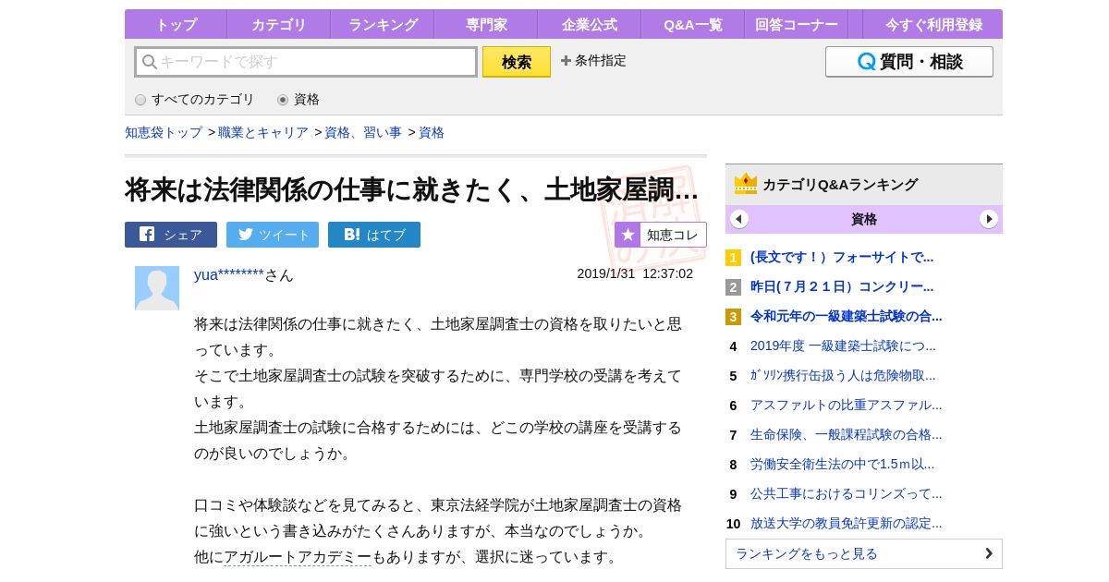Go to 職業とキャリア breadcrumb
Screen dimensions: 1109x582
[263, 132]
